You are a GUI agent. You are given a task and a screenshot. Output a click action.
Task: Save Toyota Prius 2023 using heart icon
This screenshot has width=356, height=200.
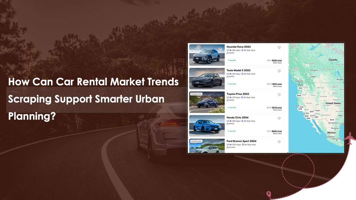pos(279,95)
